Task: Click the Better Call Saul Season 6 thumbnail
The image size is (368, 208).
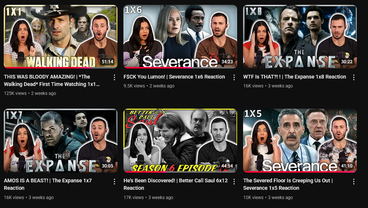Action: click(180, 141)
